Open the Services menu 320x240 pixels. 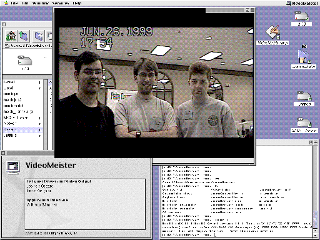[61, 3]
